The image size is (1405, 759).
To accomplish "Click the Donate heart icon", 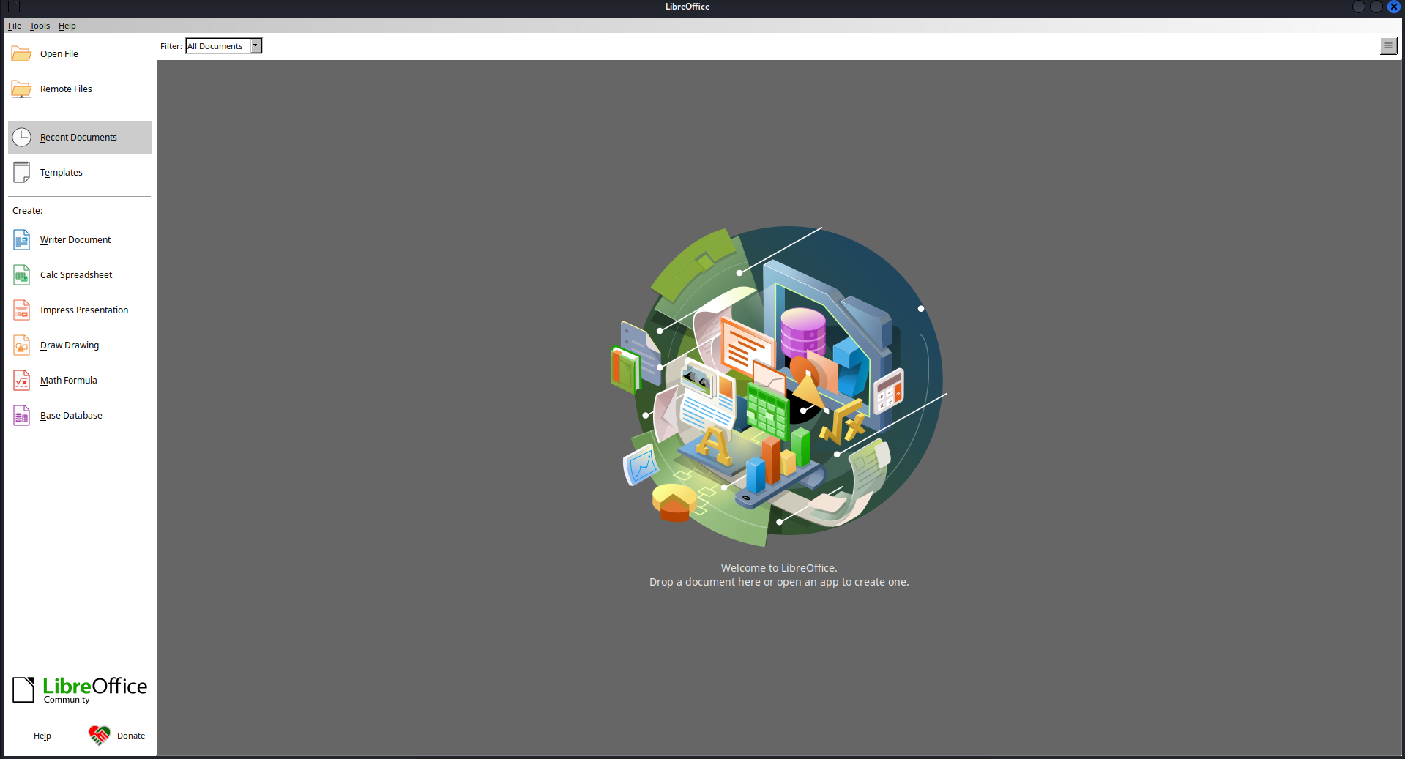I will tap(100, 735).
